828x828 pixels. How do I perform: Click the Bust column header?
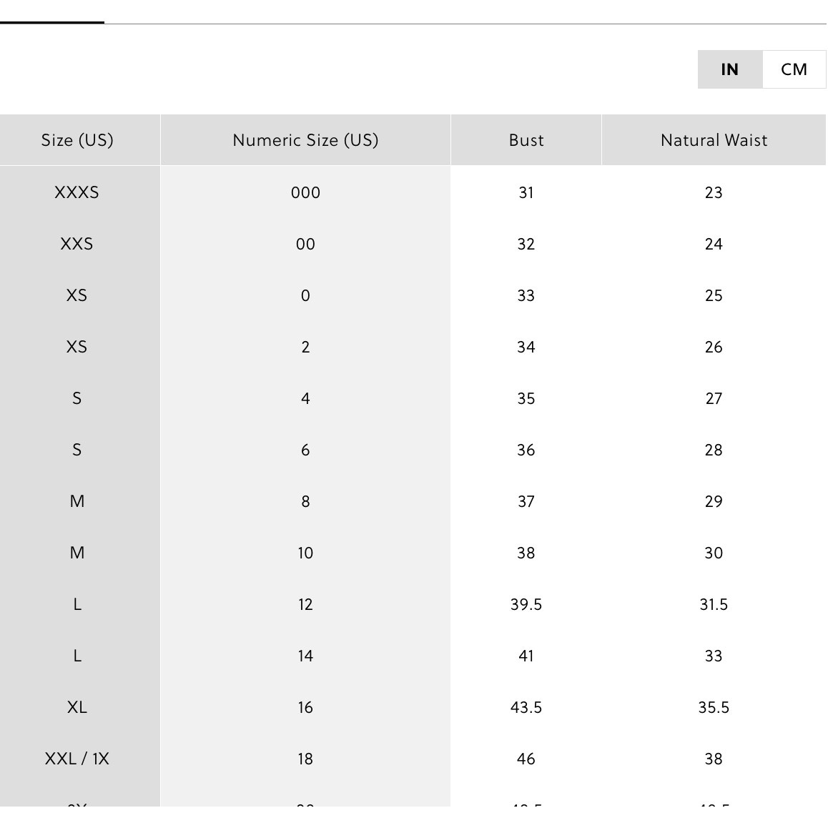pos(526,140)
